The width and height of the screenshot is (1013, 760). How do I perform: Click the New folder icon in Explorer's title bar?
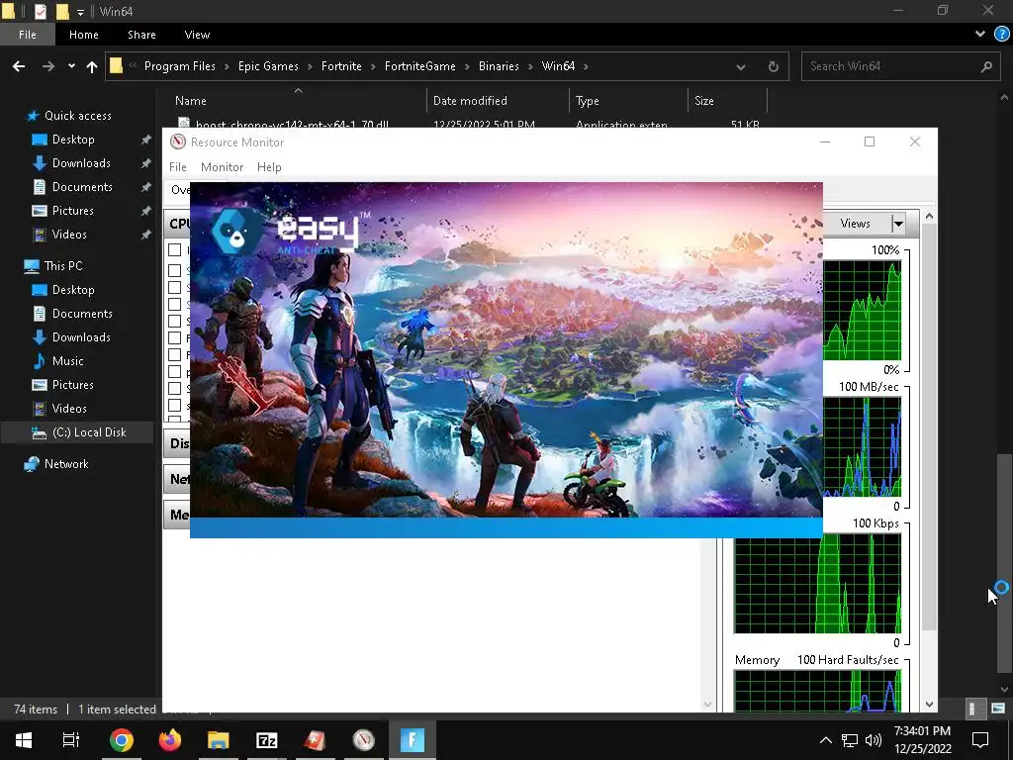(x=62, y=11)
